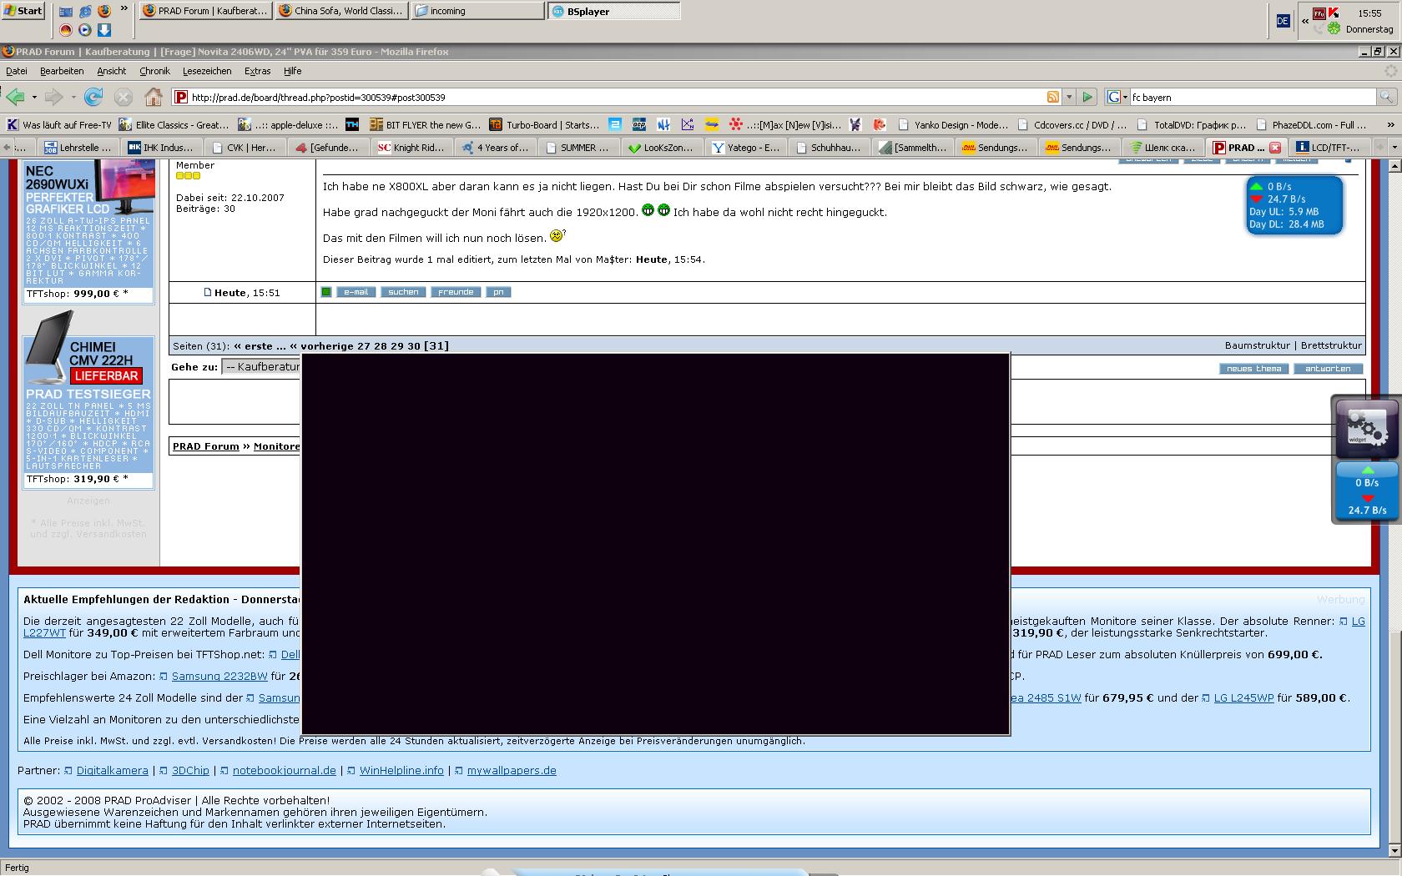
Task: Click the RSS feed icon in address bar
Action: click(x=1053, y=98)
